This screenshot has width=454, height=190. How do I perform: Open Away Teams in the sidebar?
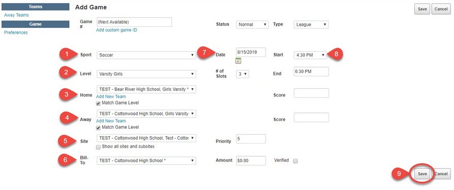point(16,15)
